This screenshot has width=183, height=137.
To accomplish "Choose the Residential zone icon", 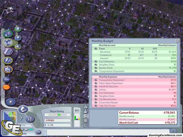I will tap(18, 29).
